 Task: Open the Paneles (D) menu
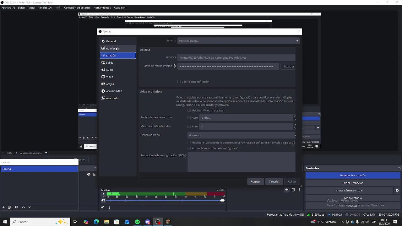click(45, 8)
